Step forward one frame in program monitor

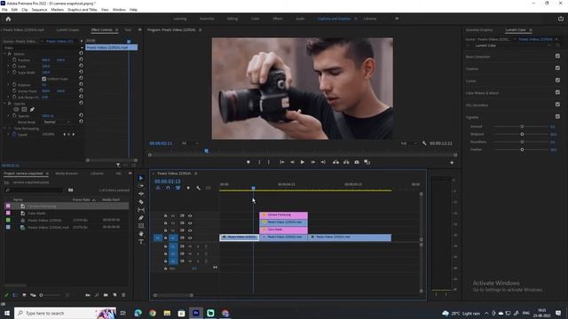click(x=312, y=162)
